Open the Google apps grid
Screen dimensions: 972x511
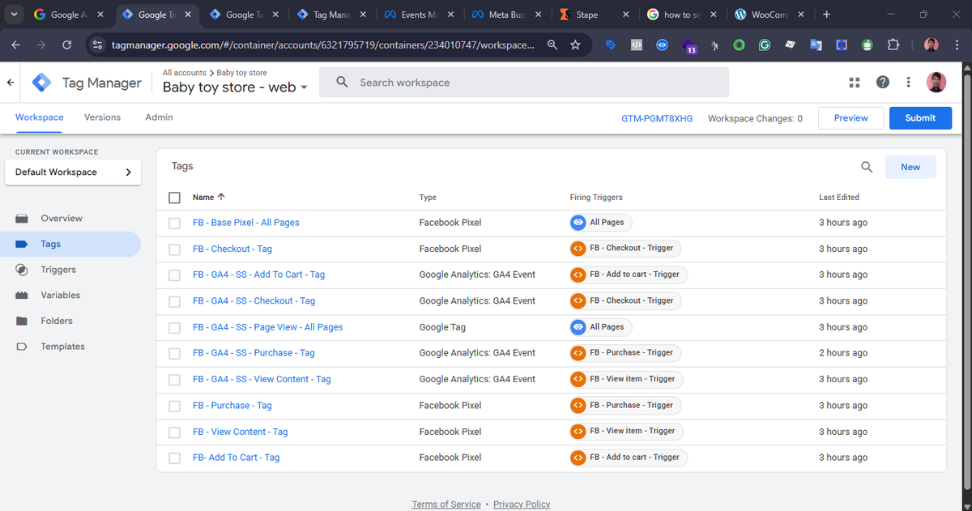854,82
